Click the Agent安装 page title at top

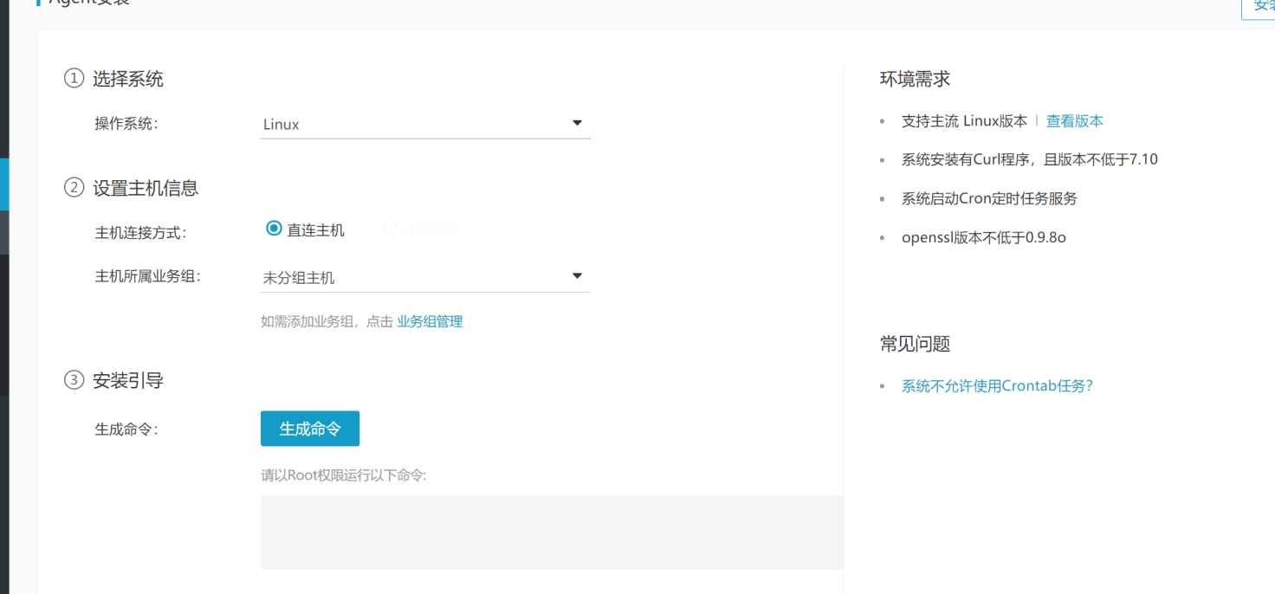pos(83,3)
